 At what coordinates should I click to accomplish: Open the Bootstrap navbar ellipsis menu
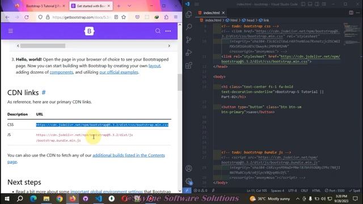(x=168, y=31)
